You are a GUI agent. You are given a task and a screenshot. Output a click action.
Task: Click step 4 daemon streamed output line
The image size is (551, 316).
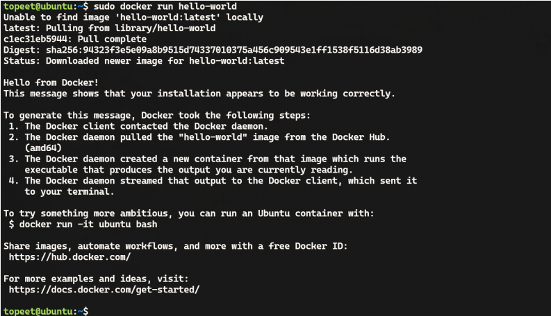click(x=213, y=181)
